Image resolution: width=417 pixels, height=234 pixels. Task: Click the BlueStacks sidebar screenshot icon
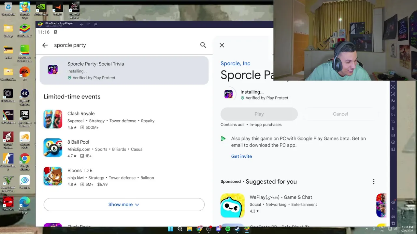point(393,87)
